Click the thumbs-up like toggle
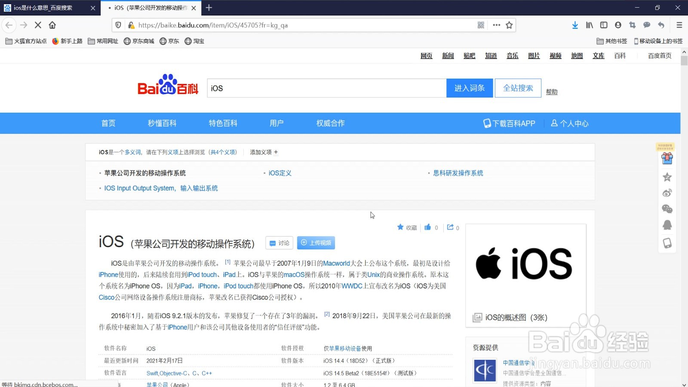The image size is (688, 387). click(427, 227)
